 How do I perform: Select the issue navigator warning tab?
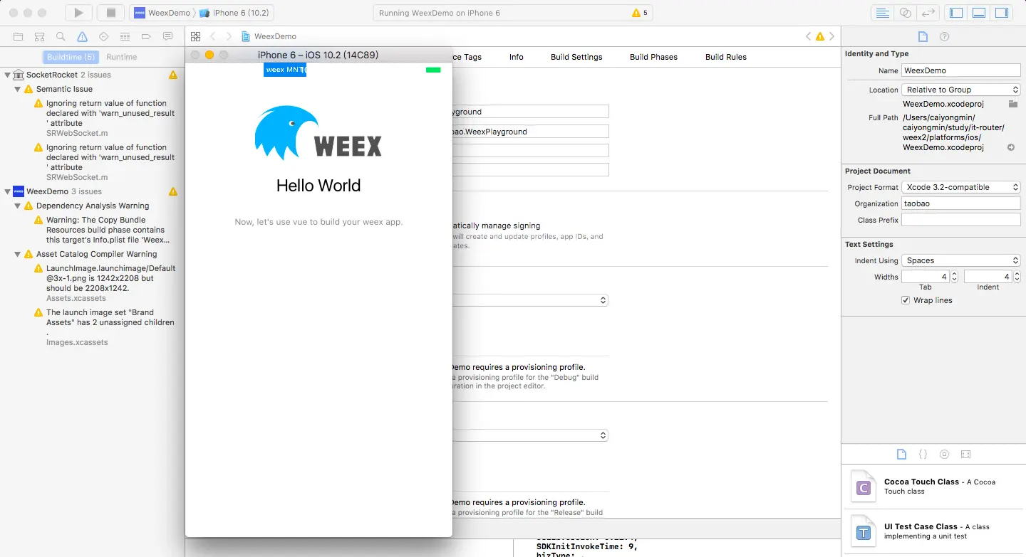click(x=82, y=36)
